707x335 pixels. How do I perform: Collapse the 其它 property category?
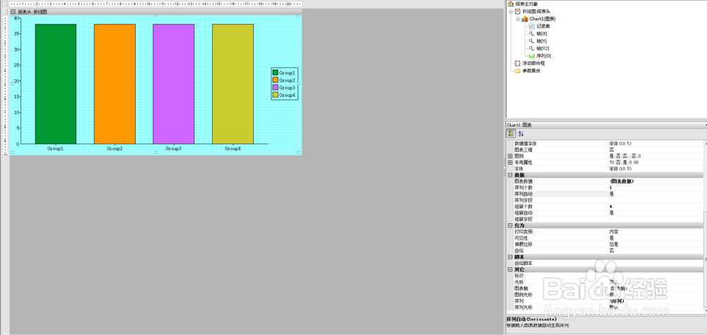[x=510, y=269]
